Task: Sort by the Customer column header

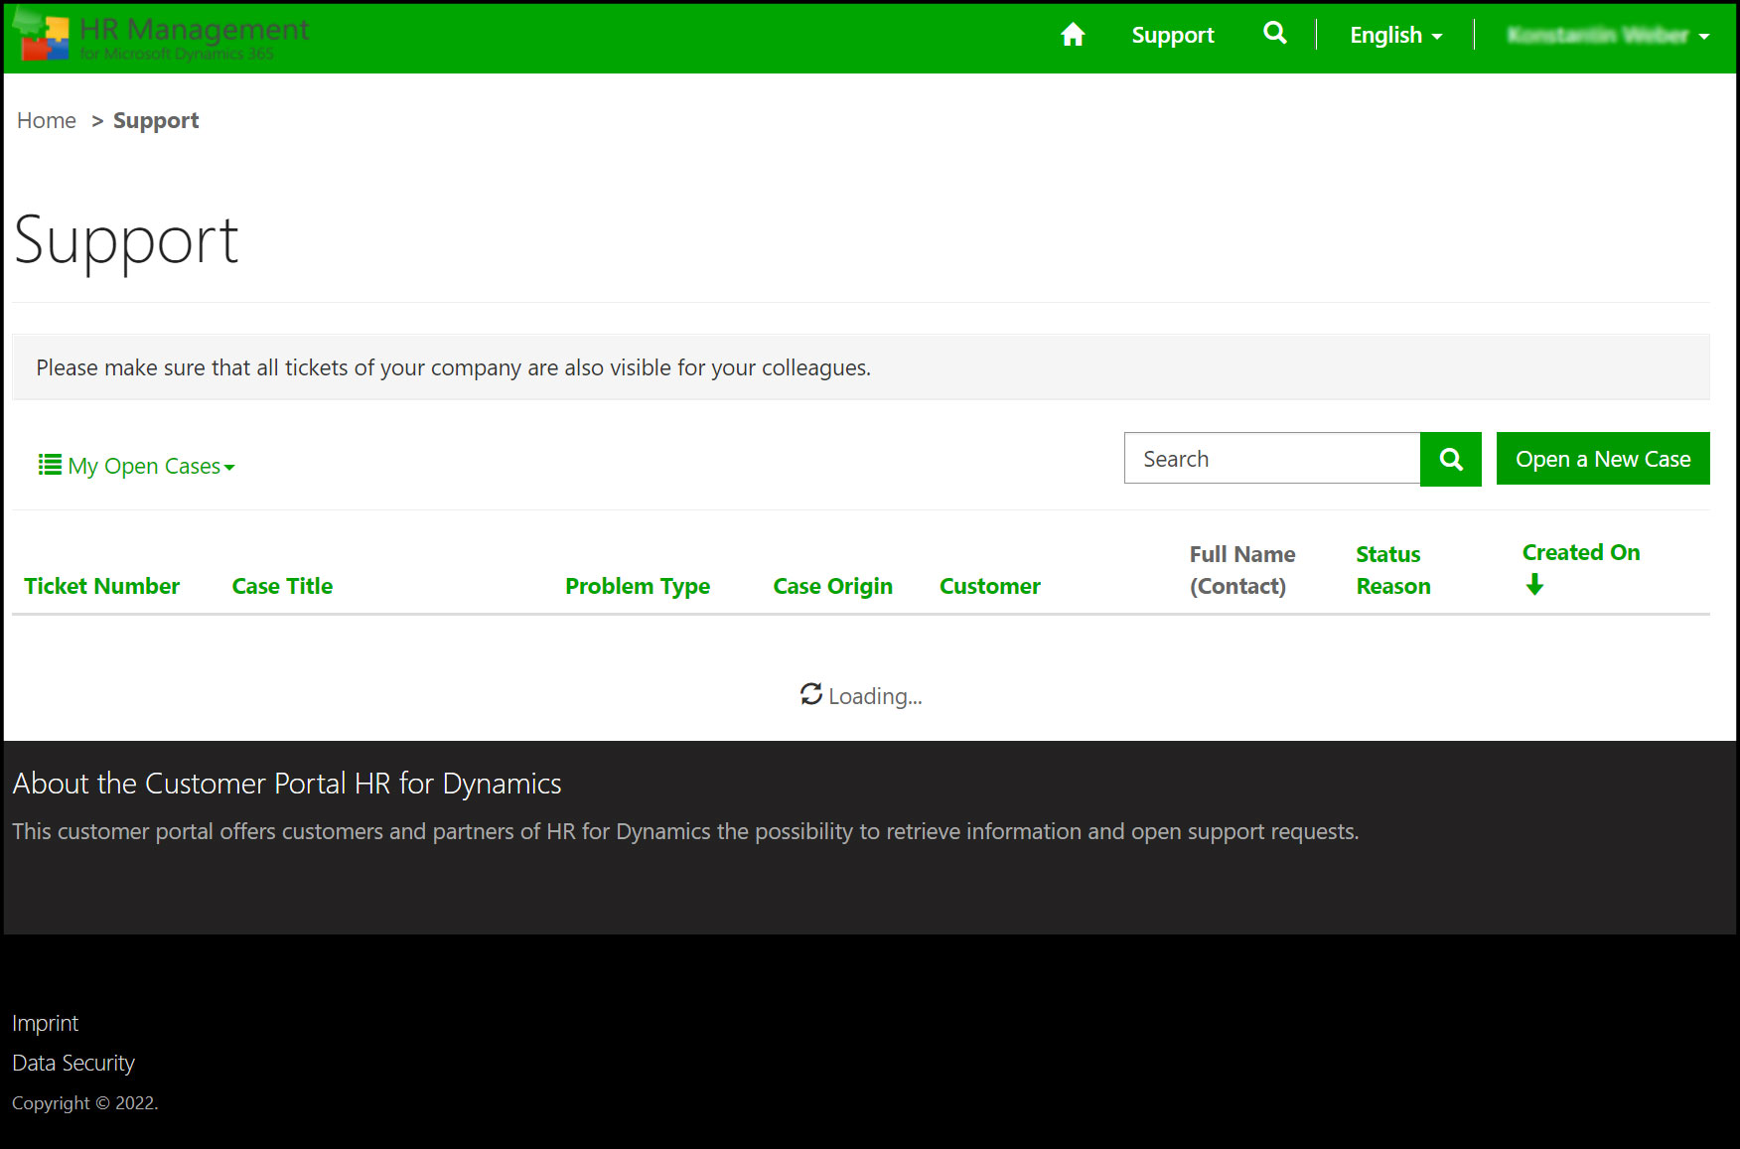Action: click(989, 586)
